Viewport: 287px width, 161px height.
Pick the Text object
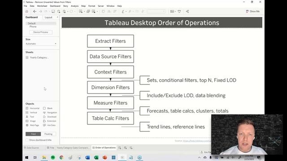(x=30, y=117)
